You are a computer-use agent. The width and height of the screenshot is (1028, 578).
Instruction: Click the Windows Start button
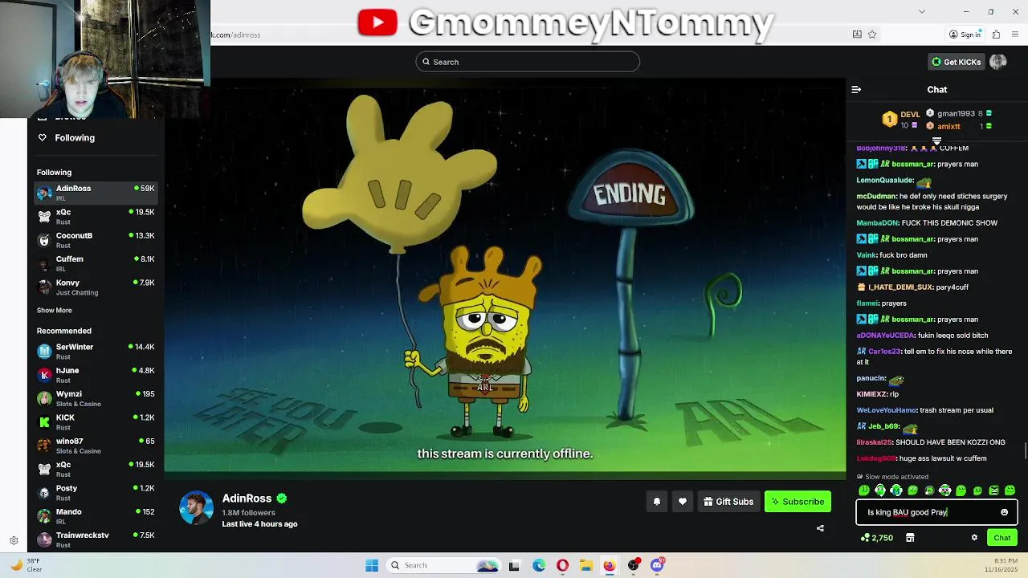pyautogui.click(x=372, y=565)
